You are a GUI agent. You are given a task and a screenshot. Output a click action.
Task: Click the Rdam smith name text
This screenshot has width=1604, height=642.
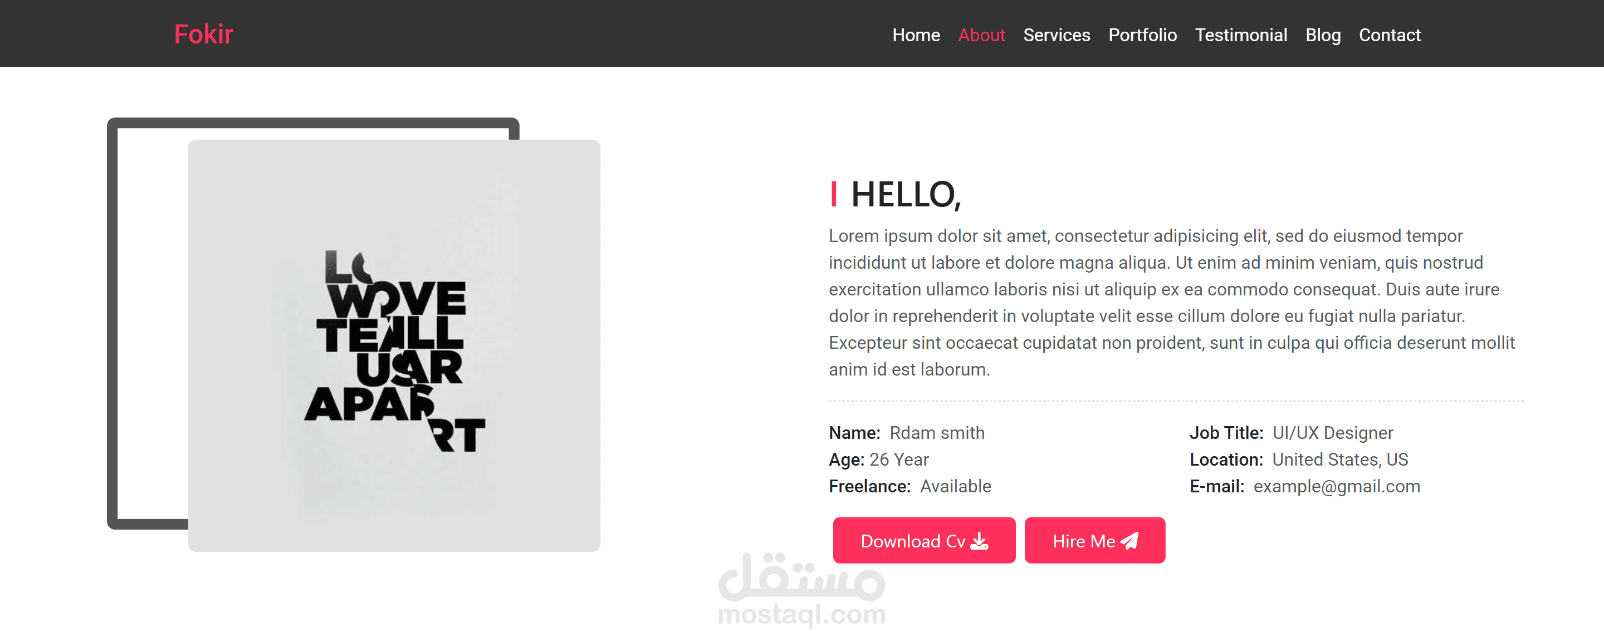point(937,432)
